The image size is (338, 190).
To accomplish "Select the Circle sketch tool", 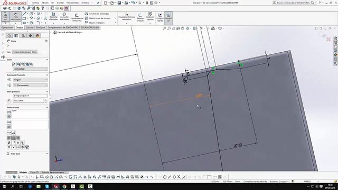I will tap(31, 14).
